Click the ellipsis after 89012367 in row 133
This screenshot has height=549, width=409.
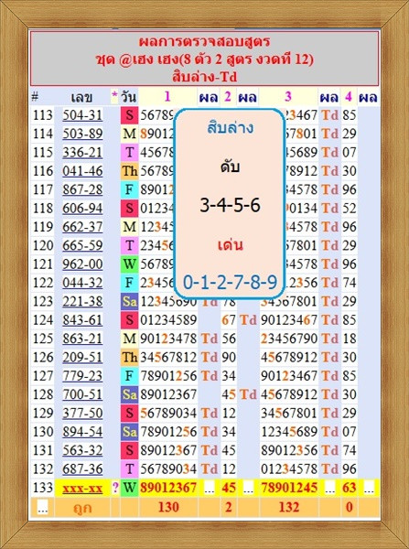209,488
